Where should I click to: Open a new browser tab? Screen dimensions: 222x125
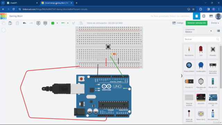point(76,3)
